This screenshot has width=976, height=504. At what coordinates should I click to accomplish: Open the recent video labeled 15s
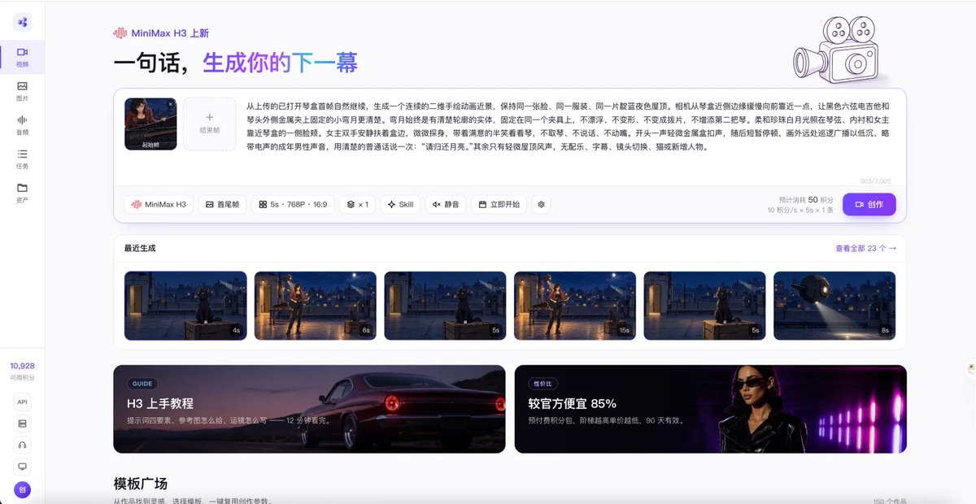click(575, 306)
